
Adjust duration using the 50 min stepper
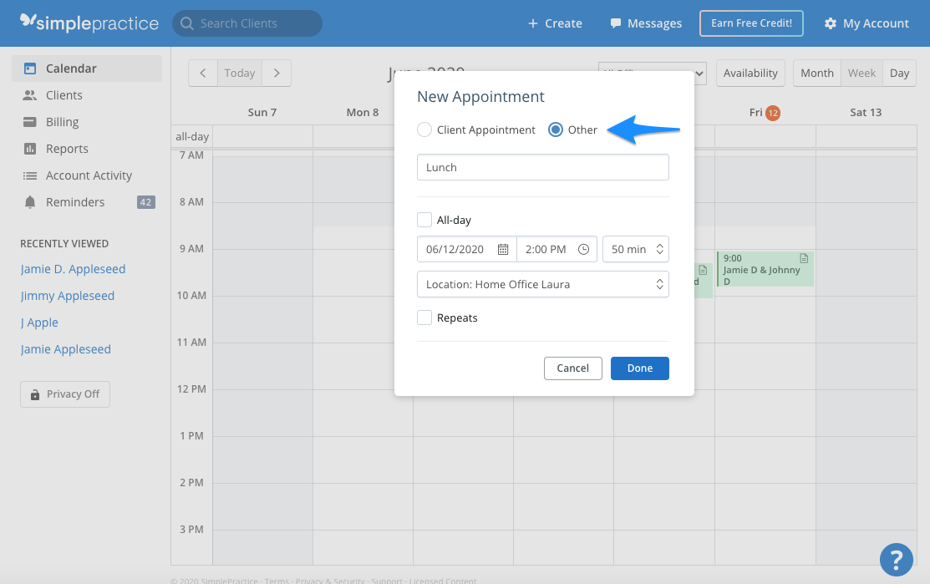[659, 248]
